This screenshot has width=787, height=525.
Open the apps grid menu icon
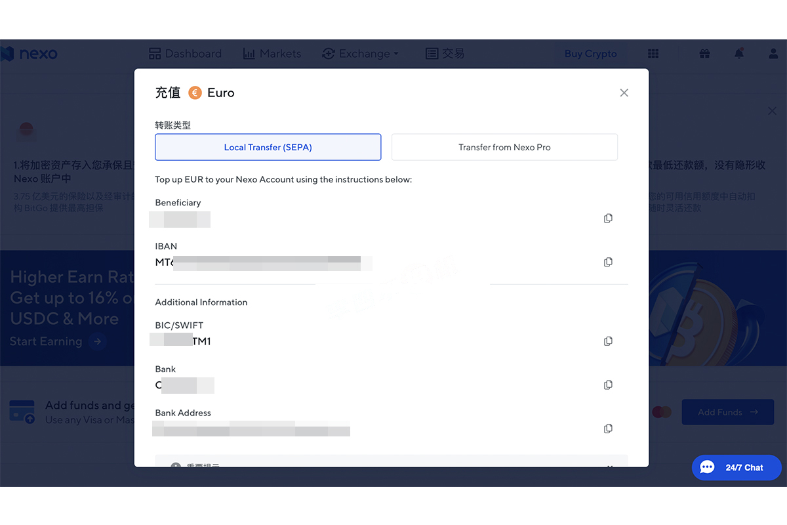tap(653, 54)
